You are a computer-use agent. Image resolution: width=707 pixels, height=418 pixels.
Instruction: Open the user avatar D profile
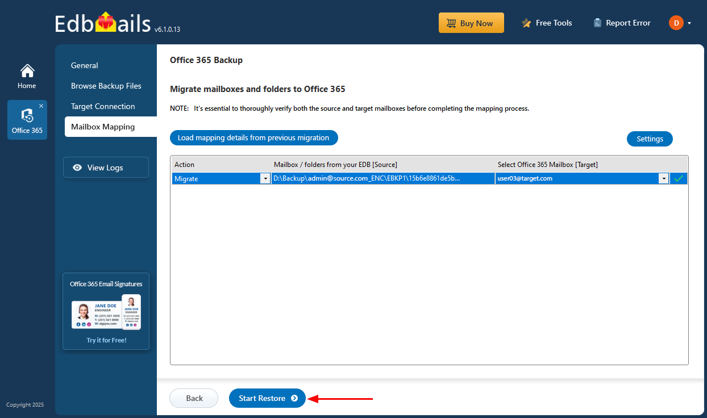coord(676,23)
